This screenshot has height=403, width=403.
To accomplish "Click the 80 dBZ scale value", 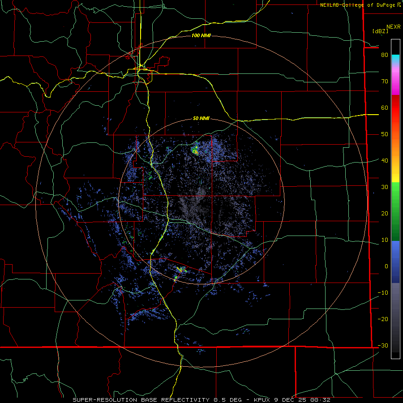I will pyautogui.click(x=385, y=55).
